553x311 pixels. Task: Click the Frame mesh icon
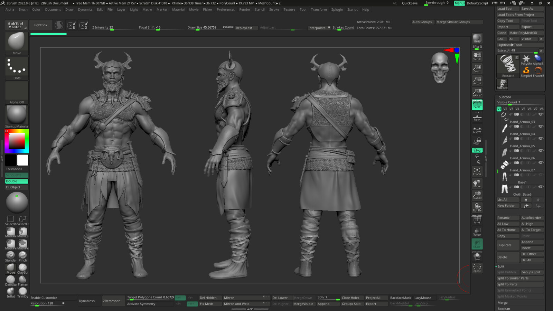(477, 171)
